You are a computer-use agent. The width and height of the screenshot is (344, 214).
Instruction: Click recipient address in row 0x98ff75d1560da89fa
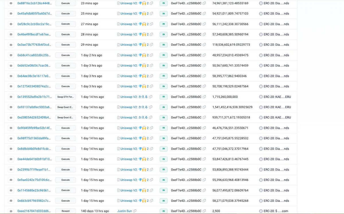[186, 138]
